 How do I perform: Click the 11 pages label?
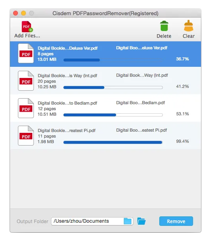coord(47,136)
